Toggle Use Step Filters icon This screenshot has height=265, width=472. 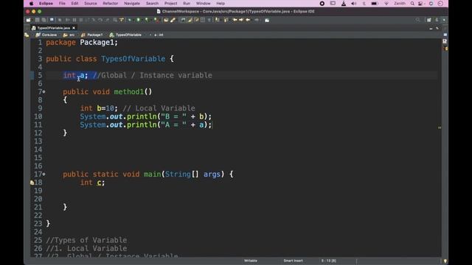[121, 20]
